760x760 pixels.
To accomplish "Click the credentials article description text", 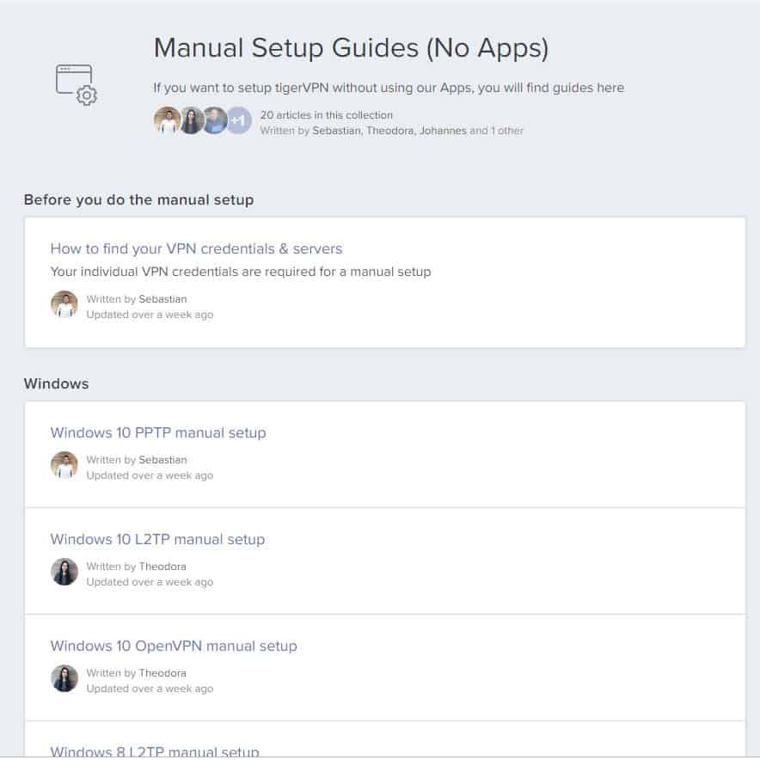I will point(241,272).
